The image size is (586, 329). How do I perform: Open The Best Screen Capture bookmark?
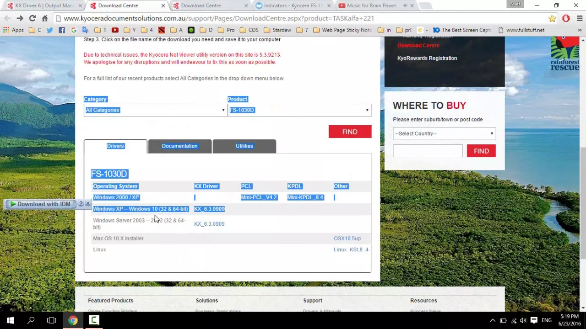coord(461,30)
